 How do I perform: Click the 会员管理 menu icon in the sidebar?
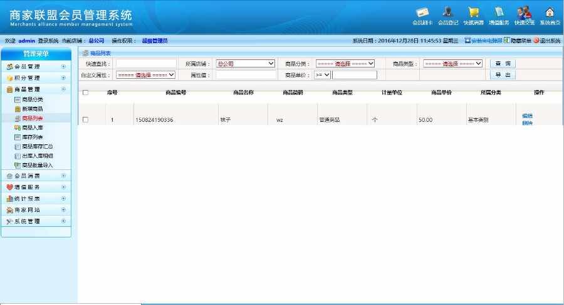9,67
